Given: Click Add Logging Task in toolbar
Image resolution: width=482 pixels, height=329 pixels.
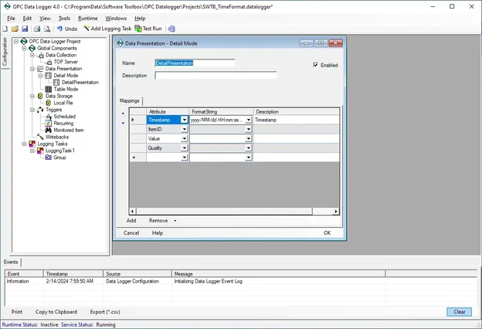Looking at the screenshot, I should 107,29.
